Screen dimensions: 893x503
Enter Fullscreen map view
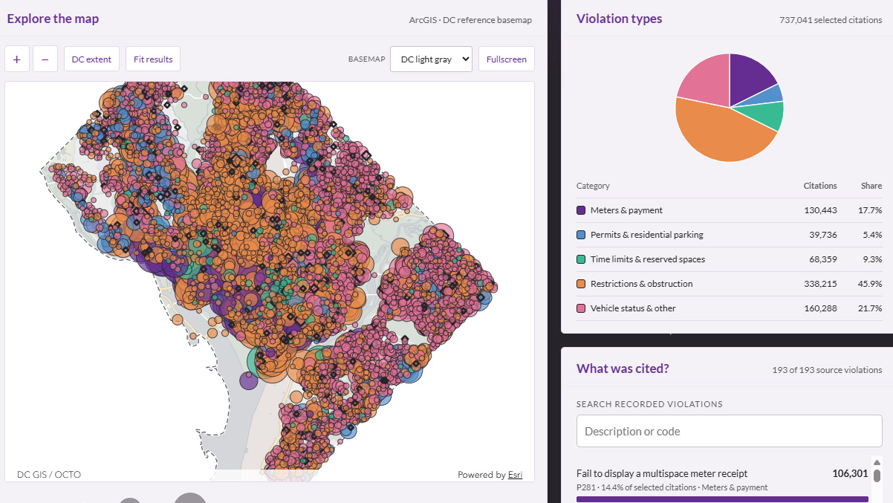click(507, 59)
